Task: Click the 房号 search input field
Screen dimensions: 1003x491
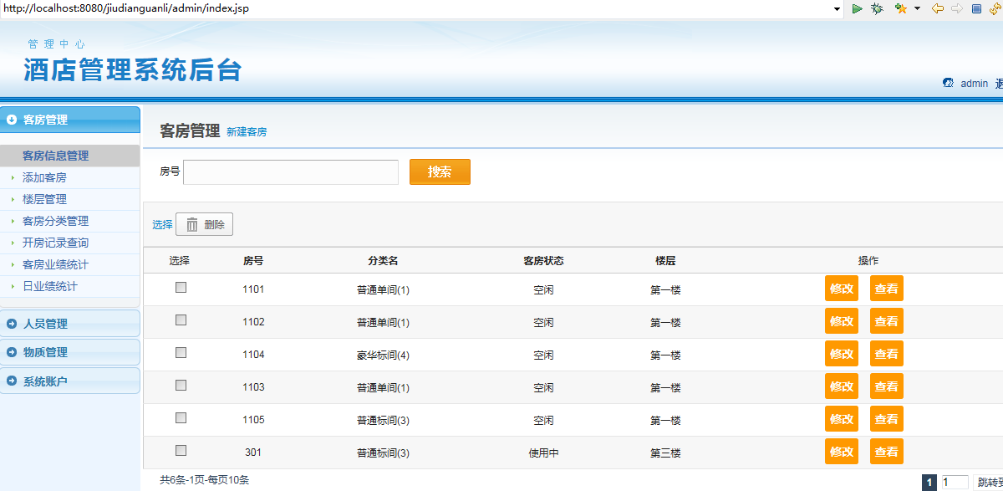Action: 291,172
